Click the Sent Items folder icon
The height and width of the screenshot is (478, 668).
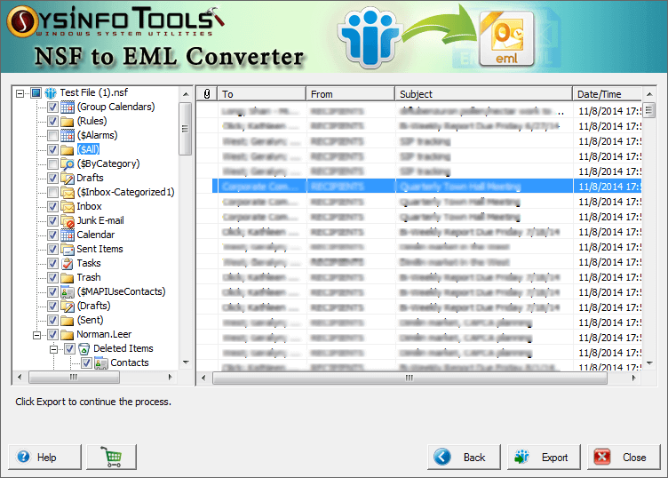68,249
